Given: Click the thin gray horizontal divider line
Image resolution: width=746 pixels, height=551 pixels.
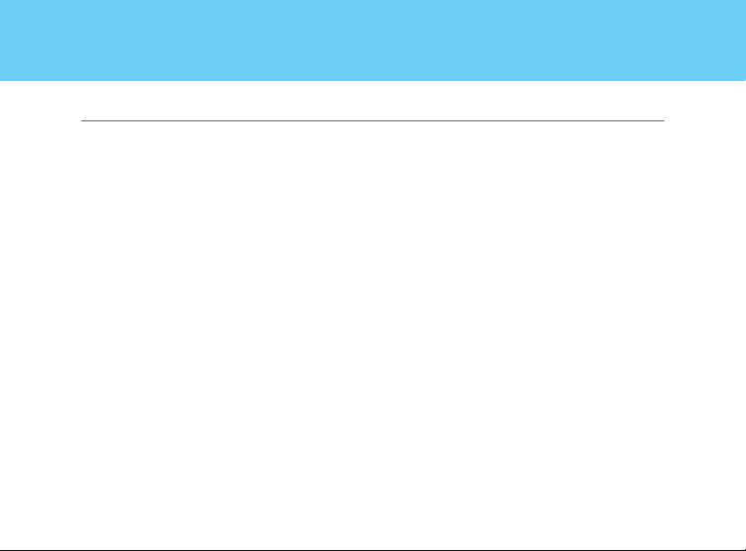Looking at the screenshot, I should coord(373,120).
